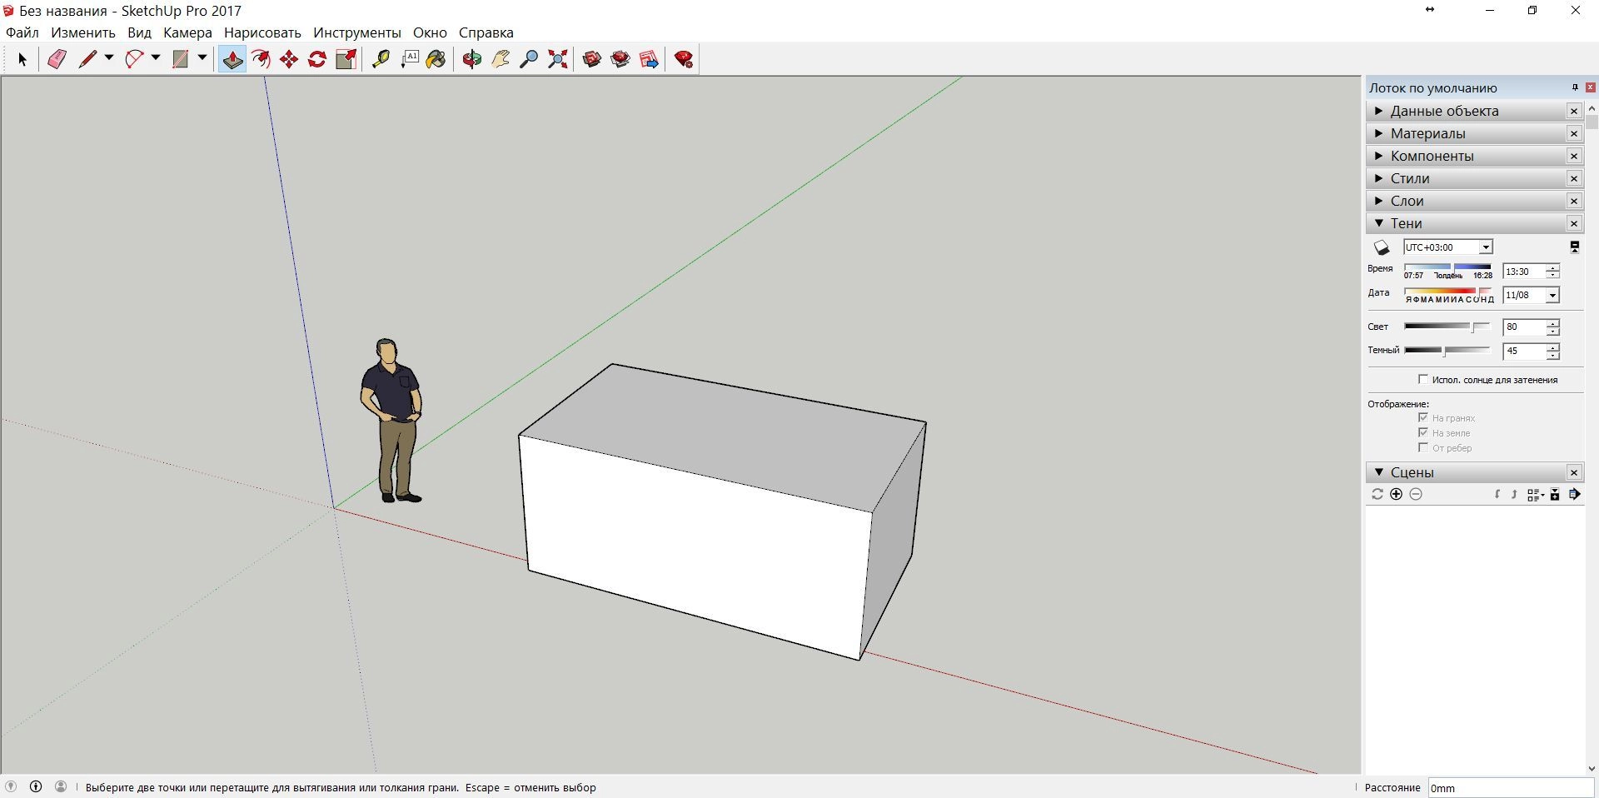This screenshot has width=1599, height=798.
Task: Adjust the Свет light slider
Action: (x=1447, y=327)
